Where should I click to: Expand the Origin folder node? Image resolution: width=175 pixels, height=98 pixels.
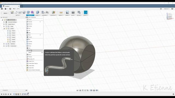[4, 26]
